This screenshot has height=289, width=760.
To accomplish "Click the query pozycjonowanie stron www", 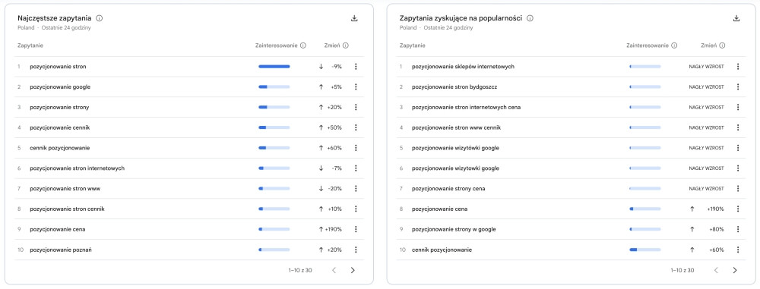I will pyautogui.click(x=65, y=189).
